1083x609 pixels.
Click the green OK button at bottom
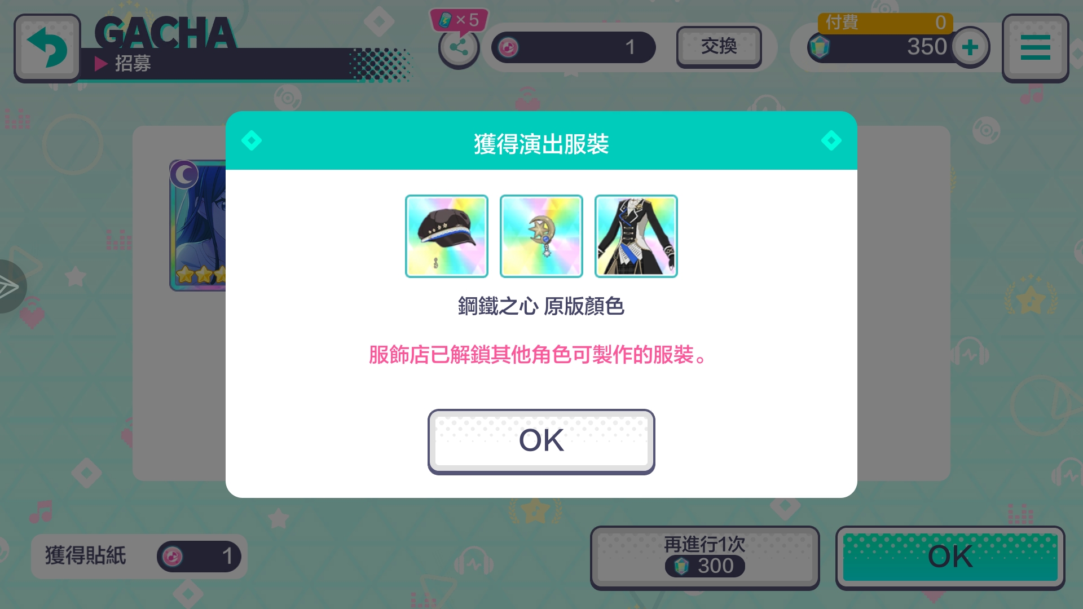[x=950, y=557]
